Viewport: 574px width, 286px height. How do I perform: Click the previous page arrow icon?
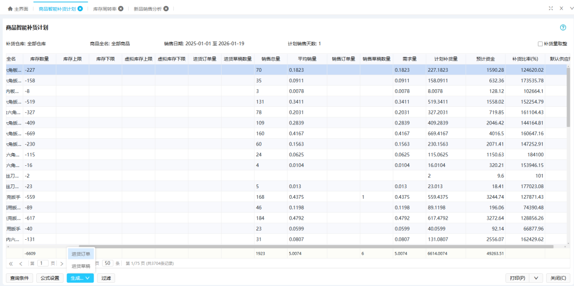21,264
